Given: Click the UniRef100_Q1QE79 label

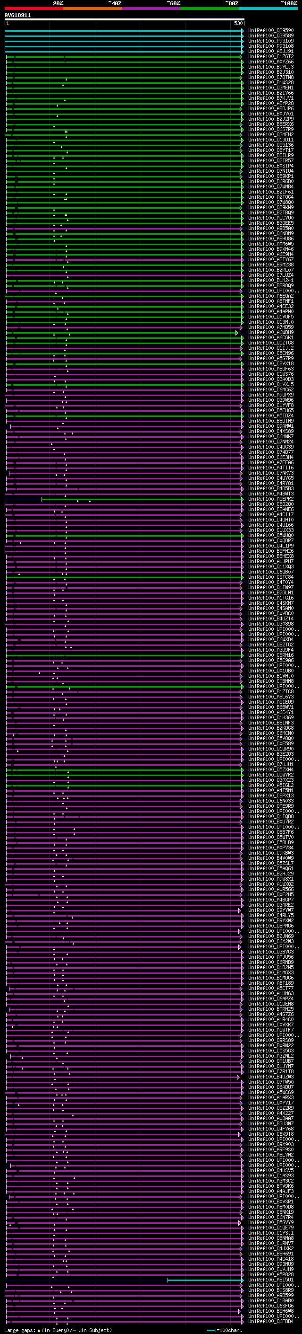Looking at the screenshot, I should tap(270, 1228).
